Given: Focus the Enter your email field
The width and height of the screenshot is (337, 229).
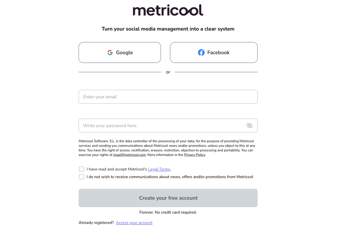Looking at the screenshot, I should [x=168, y=97].
